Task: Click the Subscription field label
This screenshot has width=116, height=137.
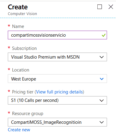Action: (24, 48)
